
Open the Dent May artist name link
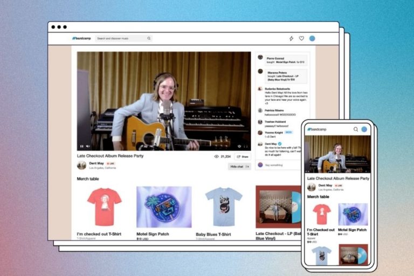click(x=96, y=163)
